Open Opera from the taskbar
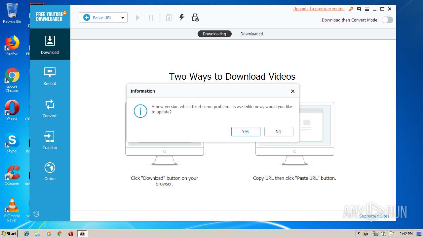 [71, 234]
